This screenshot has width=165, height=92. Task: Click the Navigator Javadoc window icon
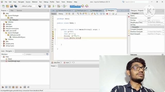pyautogui.click(x=47, y=54)
